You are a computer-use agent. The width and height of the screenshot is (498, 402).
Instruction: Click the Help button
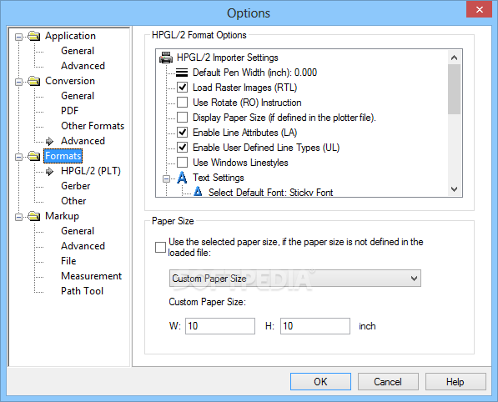click(455, 381)
